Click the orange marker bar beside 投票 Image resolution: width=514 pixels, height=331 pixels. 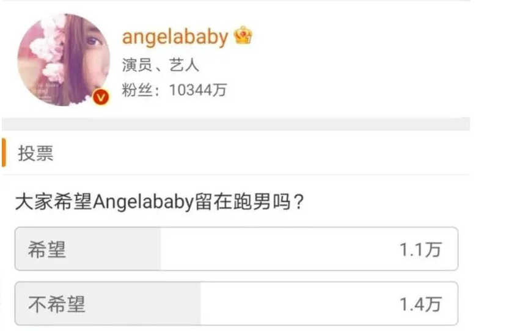tap(4, 153)
